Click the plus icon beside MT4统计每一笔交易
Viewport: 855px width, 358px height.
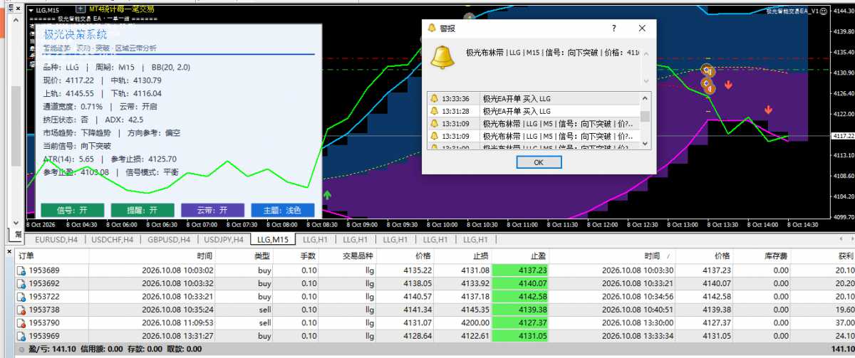(80, 9)
